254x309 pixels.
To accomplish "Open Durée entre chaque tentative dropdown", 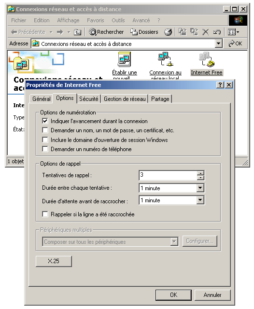I will tap(200, 188).
